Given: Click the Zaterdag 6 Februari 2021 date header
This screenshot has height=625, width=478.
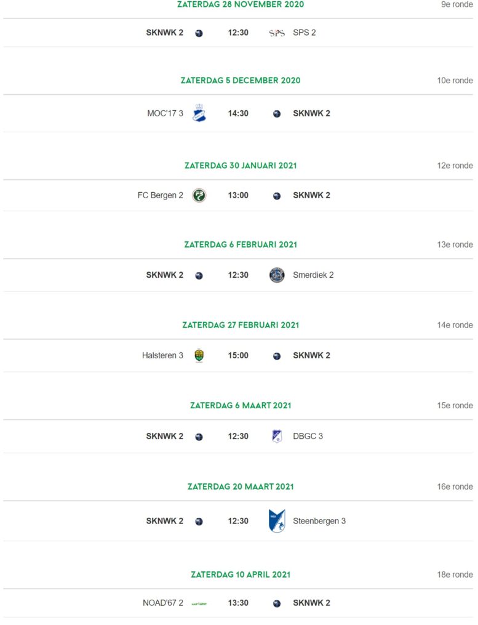Looking at the screenshot, I should (x=241, y=244).
